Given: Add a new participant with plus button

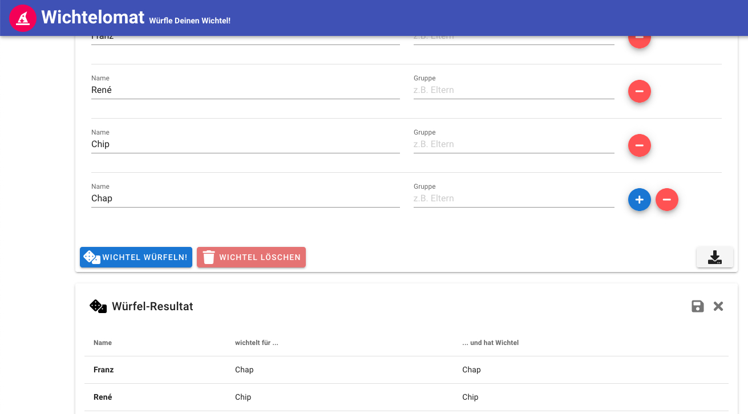Looking at the screenshot, I should (x=640, y=200).
